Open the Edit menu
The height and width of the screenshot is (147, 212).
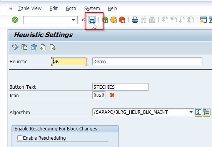coord(53,8)
